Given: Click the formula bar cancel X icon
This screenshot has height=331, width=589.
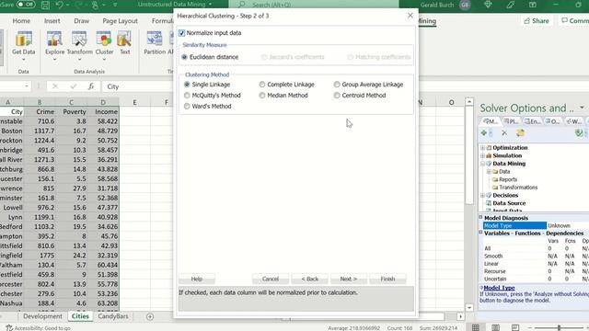Looking at the screenshot, I should pyautogui.click(x=55, y=86).
